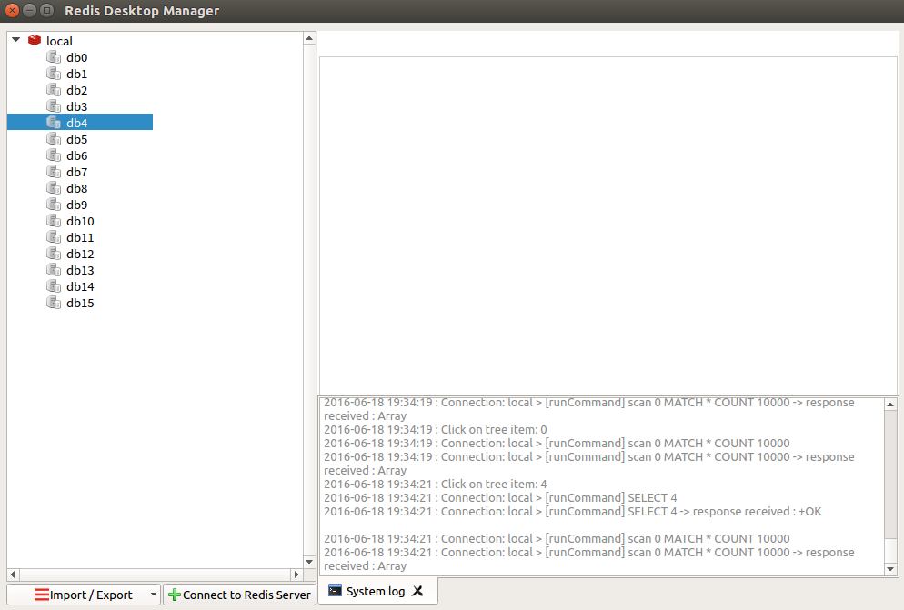Click the database icon next to db8

point(54,188)
